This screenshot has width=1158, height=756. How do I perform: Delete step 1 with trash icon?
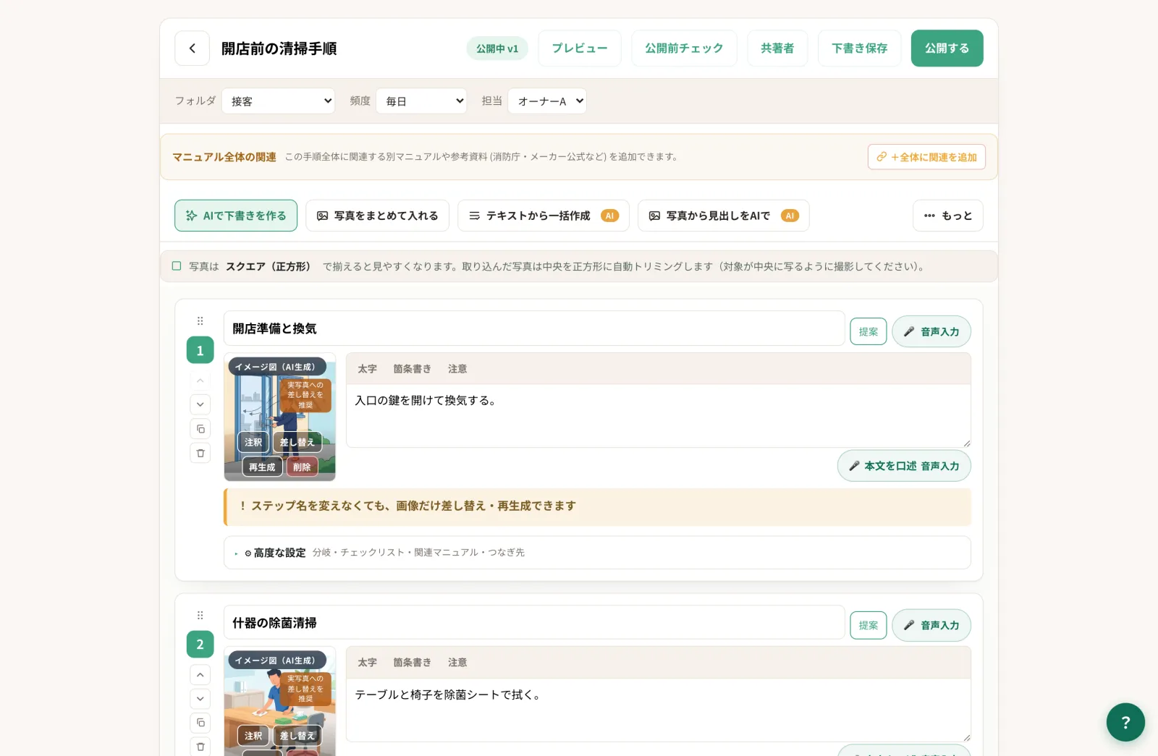click(x=200, y=454)
